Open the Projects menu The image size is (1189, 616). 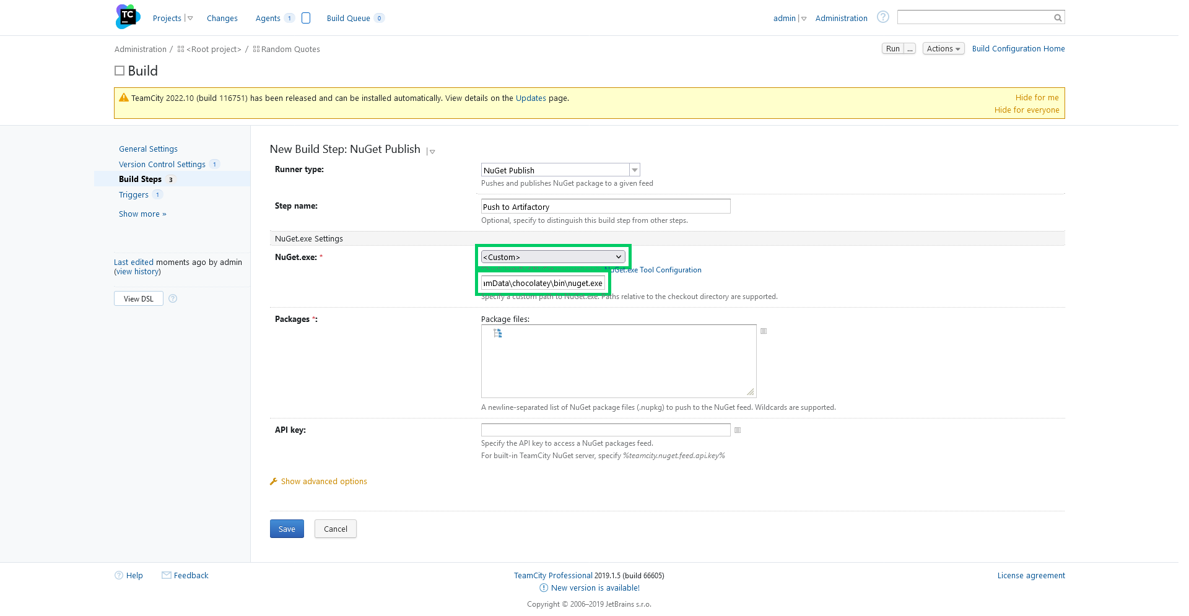coord(167,18)
